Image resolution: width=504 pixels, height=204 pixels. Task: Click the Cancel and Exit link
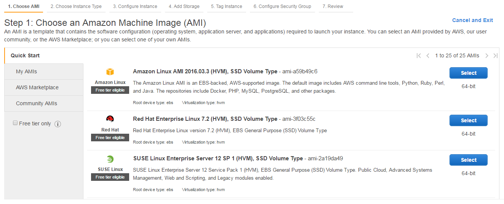[x=472, y=20]
